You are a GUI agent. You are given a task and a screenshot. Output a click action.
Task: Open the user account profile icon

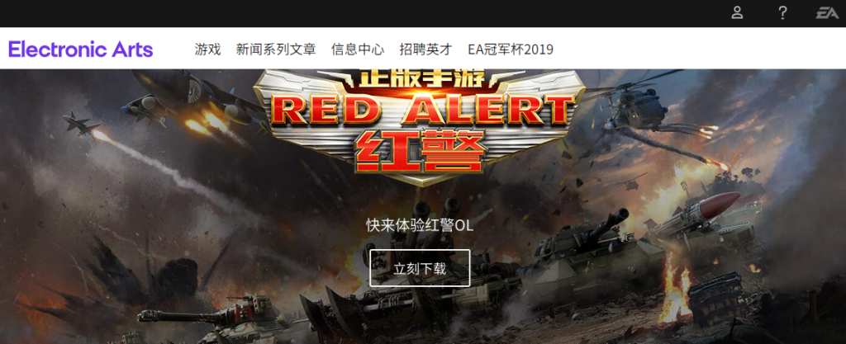tap(737, 13)
